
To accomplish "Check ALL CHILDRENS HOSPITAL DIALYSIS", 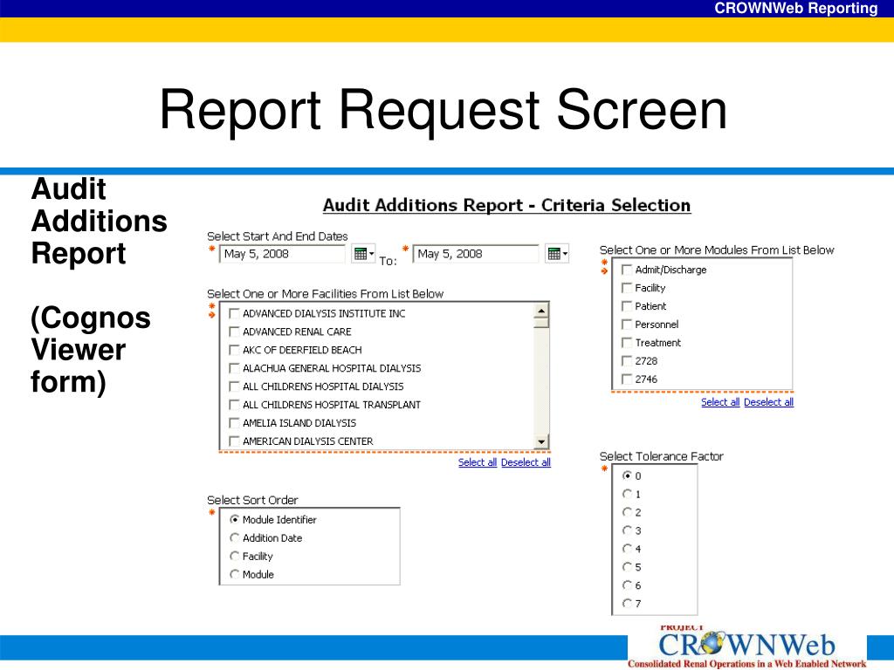I will pyautogui.click(x=234, y=386).
